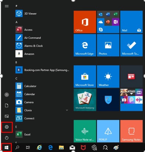Expand the Start menu hamburger button
This screenshot has width=145, height=152.
7,6
